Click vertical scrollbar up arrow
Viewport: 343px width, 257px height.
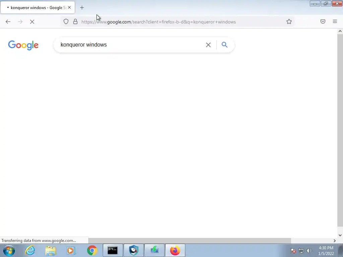340,31
